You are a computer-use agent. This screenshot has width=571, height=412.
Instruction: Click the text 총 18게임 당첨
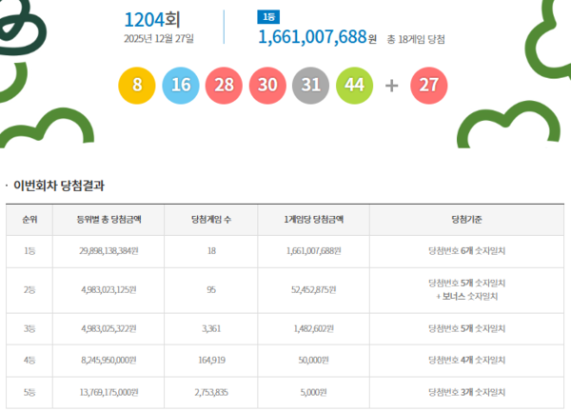coord(416,39)
